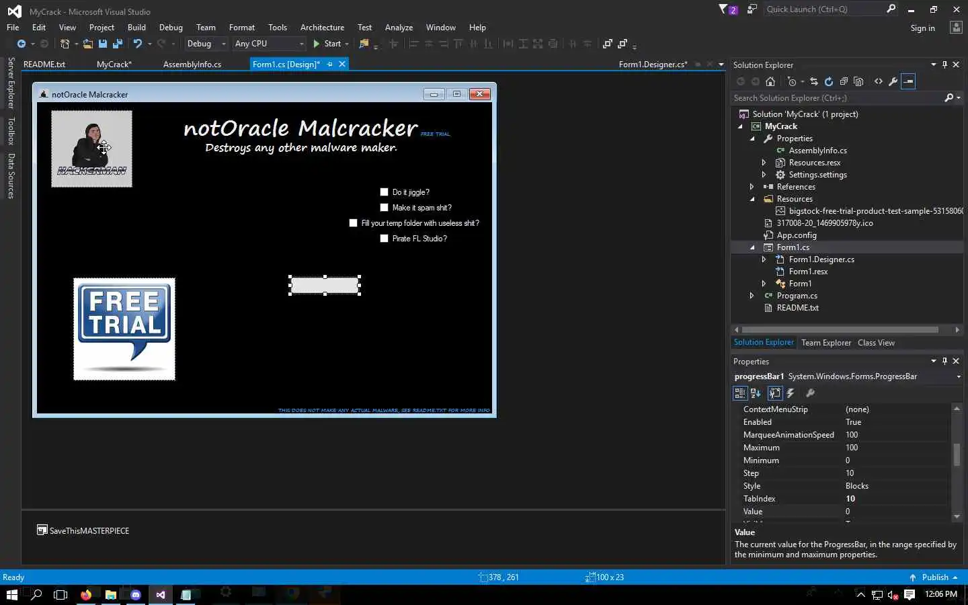Click the Open File folder icon
Viewport: 968px width, 605px height.
[88, 44]
